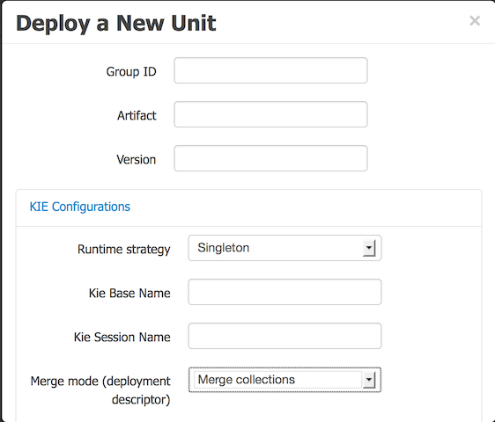The height and width of the screenshot is (422, 495).
Task: Focus the Artifact text box
Action: (x=270, y=114)
